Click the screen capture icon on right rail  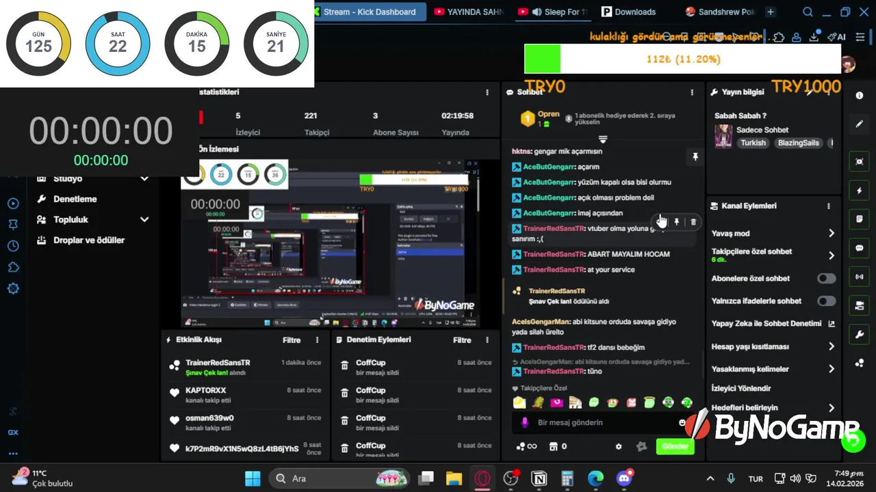pos(860,162)
